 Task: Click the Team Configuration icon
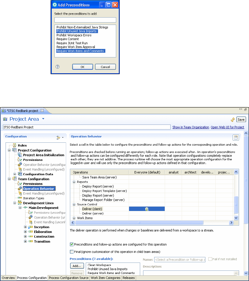[x=15, y=179]
